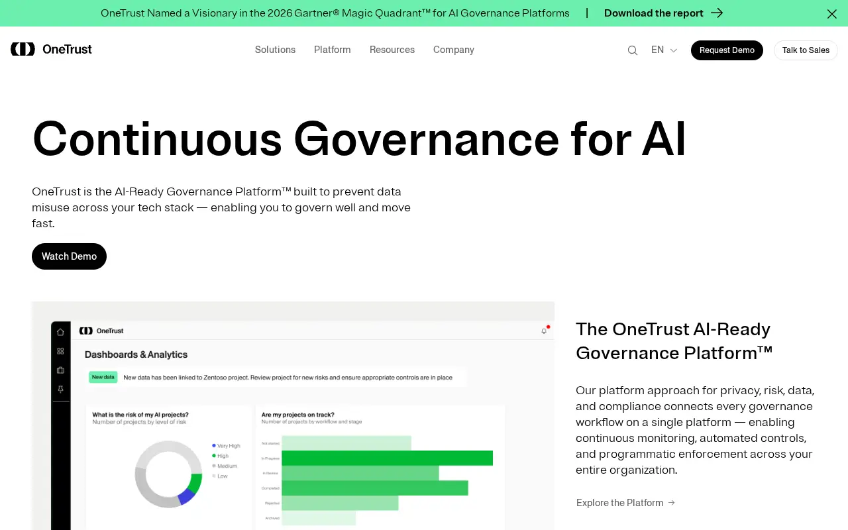Click the Low legend entry
This screenshot has width=848, height=530.
219,476
